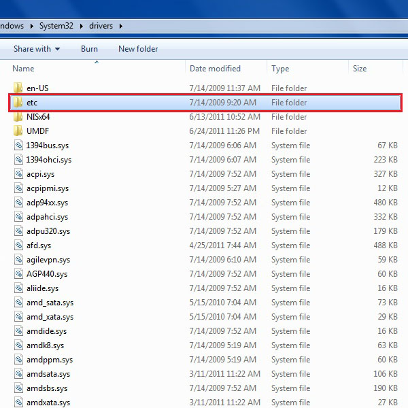
Task: Expand the arrow after drivers in breadcrumb
Action: coord(121,26)
